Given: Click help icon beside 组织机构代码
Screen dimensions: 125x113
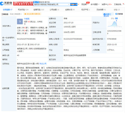Looking at the screenshot, I should tap(104, 39).
